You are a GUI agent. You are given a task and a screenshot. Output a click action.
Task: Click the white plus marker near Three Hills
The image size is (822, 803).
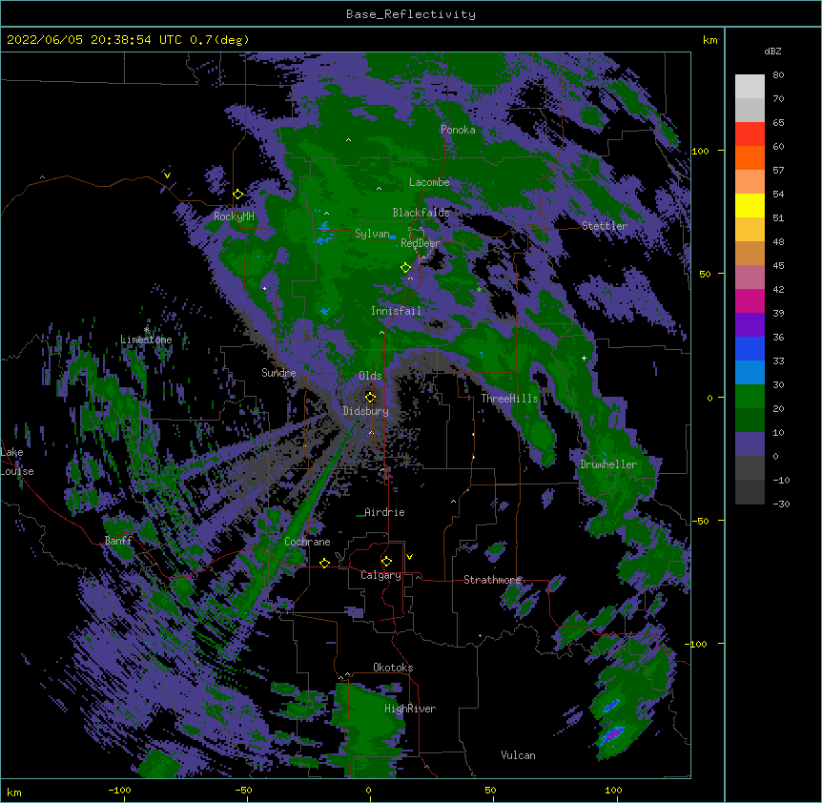tap(584, 358)
